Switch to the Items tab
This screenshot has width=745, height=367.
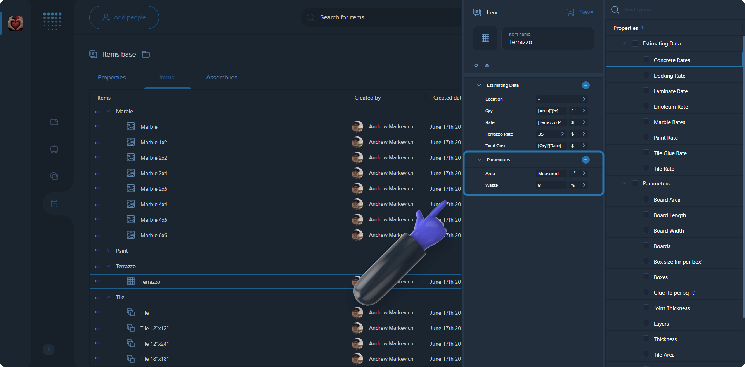(x=167, y=78)
